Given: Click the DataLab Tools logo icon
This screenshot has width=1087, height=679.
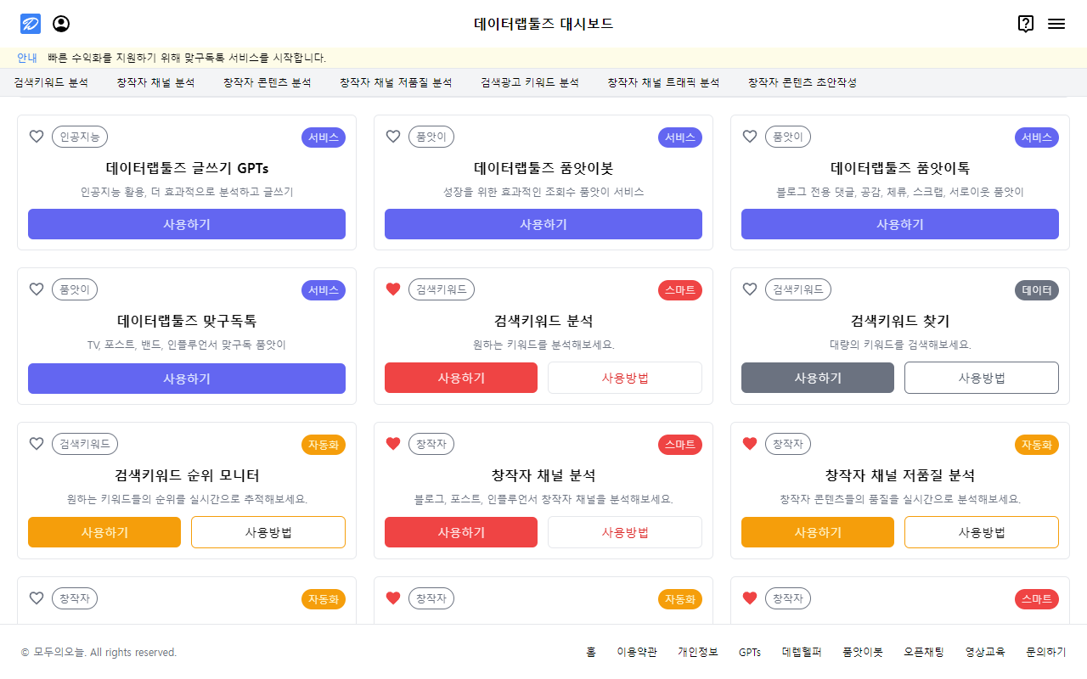Looking at the screenshot, I should (29, 23).
